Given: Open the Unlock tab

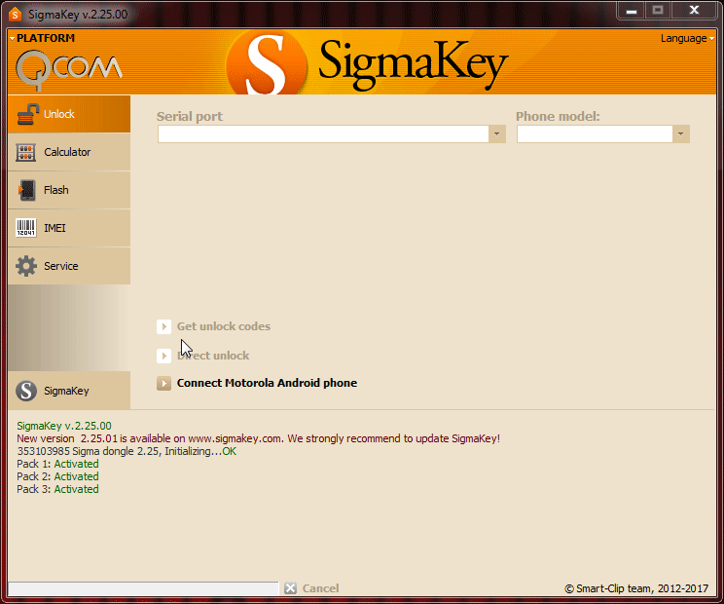Looking at the screenshot, I should point(69,114).
